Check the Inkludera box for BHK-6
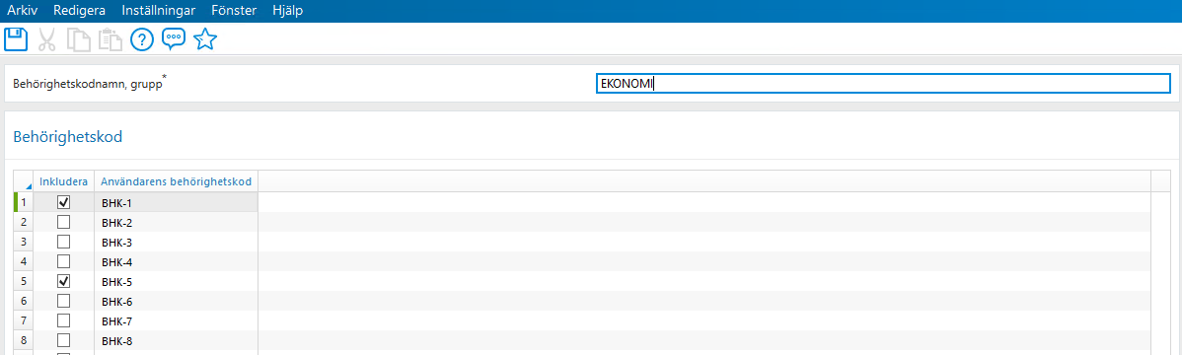Image resolution: width=1182 pixels, height=355 pixels. tap(64, 301)
